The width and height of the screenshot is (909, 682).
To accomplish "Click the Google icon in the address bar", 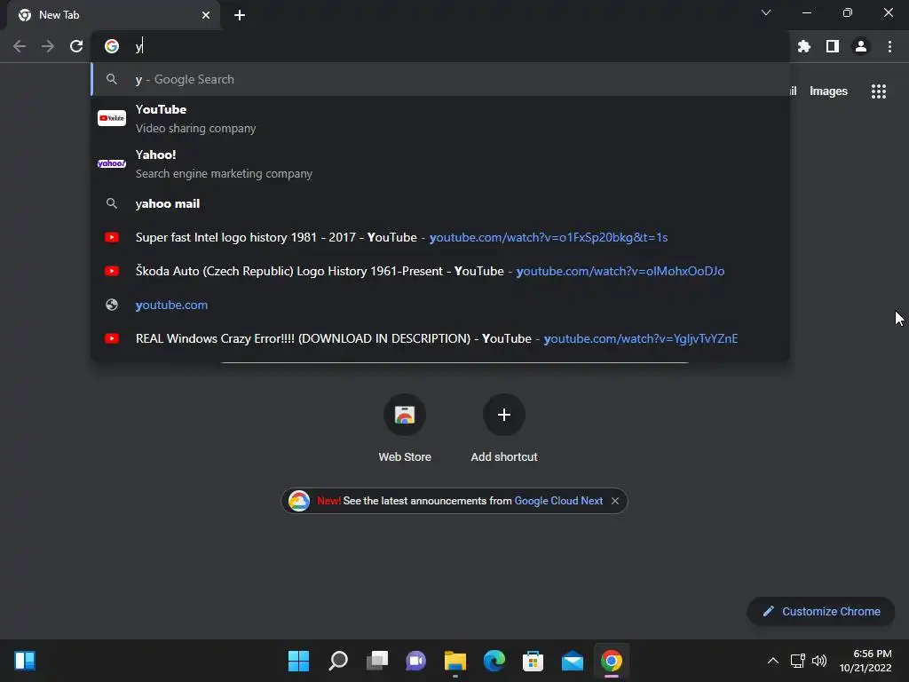I will coord(112,46).
